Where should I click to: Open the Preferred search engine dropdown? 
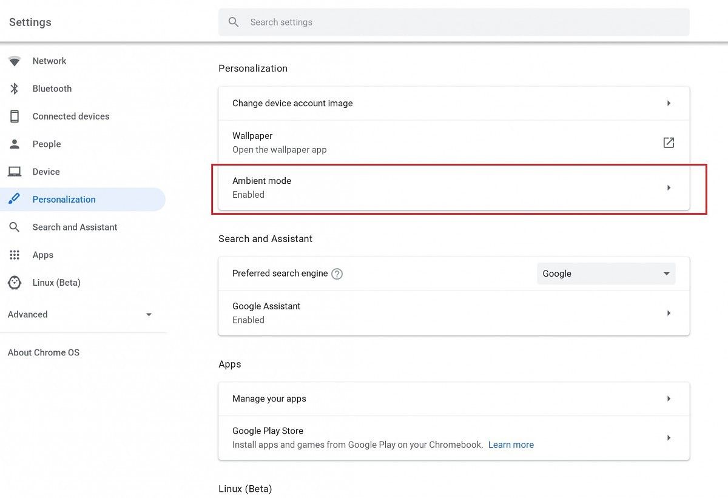click(605, 274)
